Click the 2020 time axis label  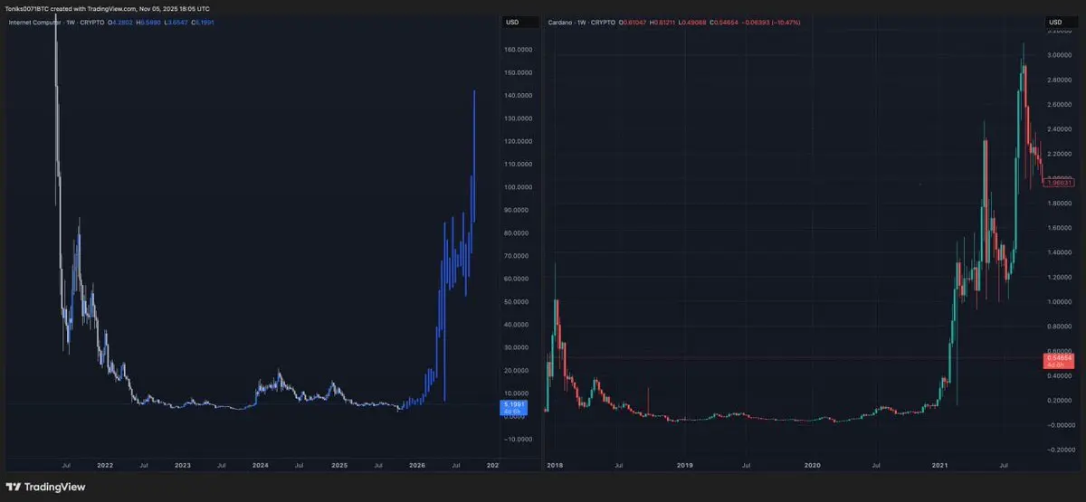(813, 465)
